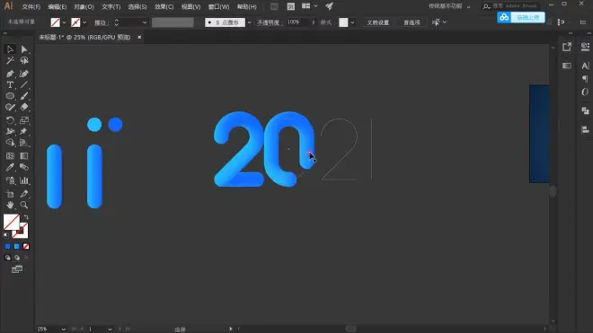The width and height of the screenshot is (593, 333).
Task: Click the blue cloud upload button
Action: (521, 17)
